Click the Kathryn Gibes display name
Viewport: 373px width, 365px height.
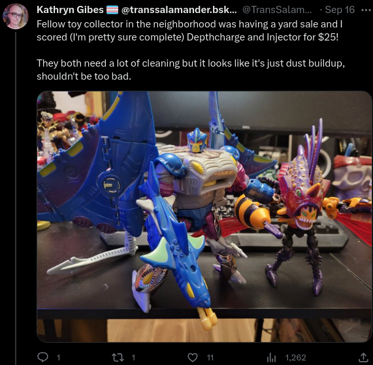(x=70, y=10)
